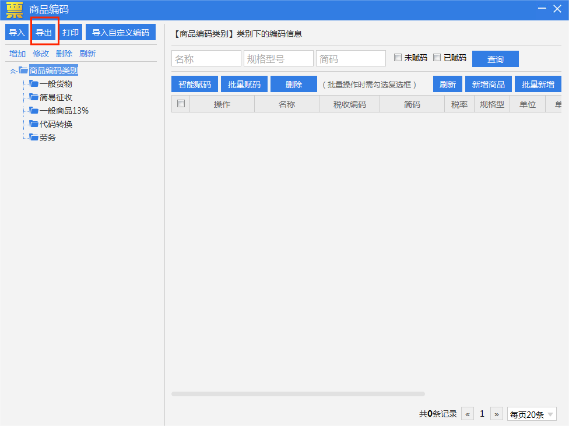Focus the 名称 search field

coord(206,58)
